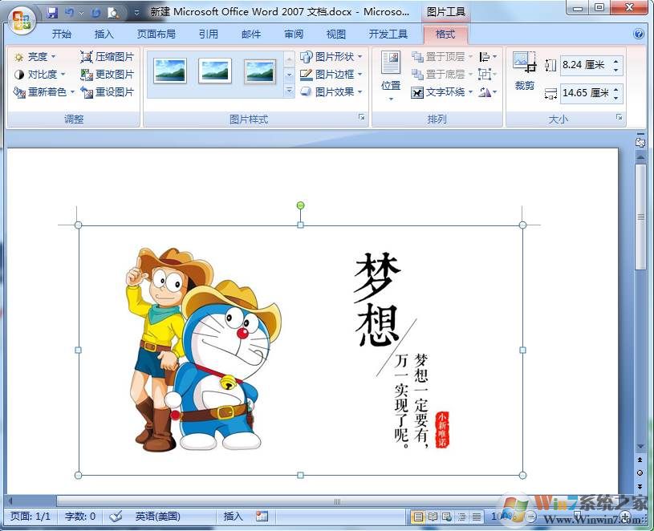Click the macro recording icon in status bar
The height and width of the screenshot is (531, 654).
pyautogui.click(x=262, y=517)
